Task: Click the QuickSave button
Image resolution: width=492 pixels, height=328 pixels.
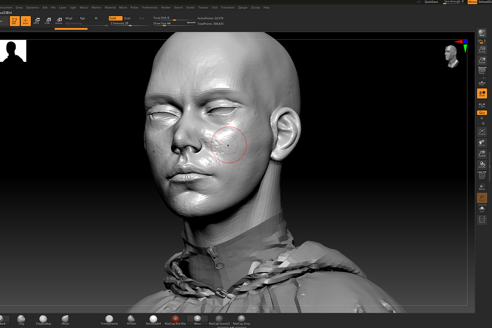Action: 431,2
